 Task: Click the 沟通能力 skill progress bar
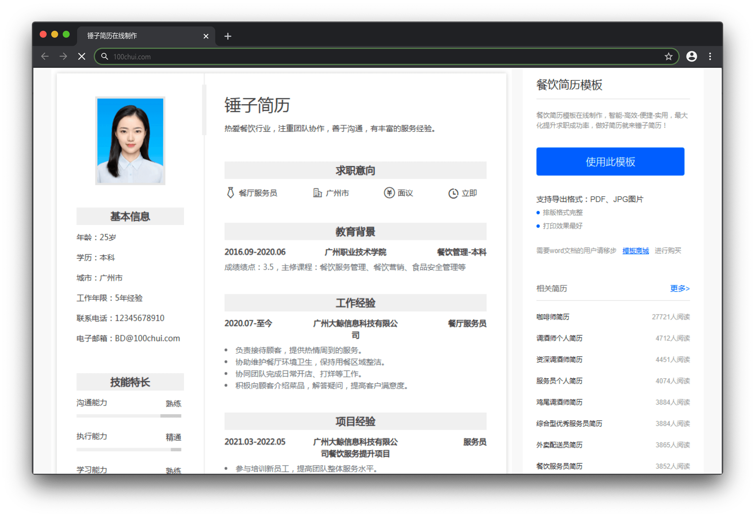tap(129, 416)
